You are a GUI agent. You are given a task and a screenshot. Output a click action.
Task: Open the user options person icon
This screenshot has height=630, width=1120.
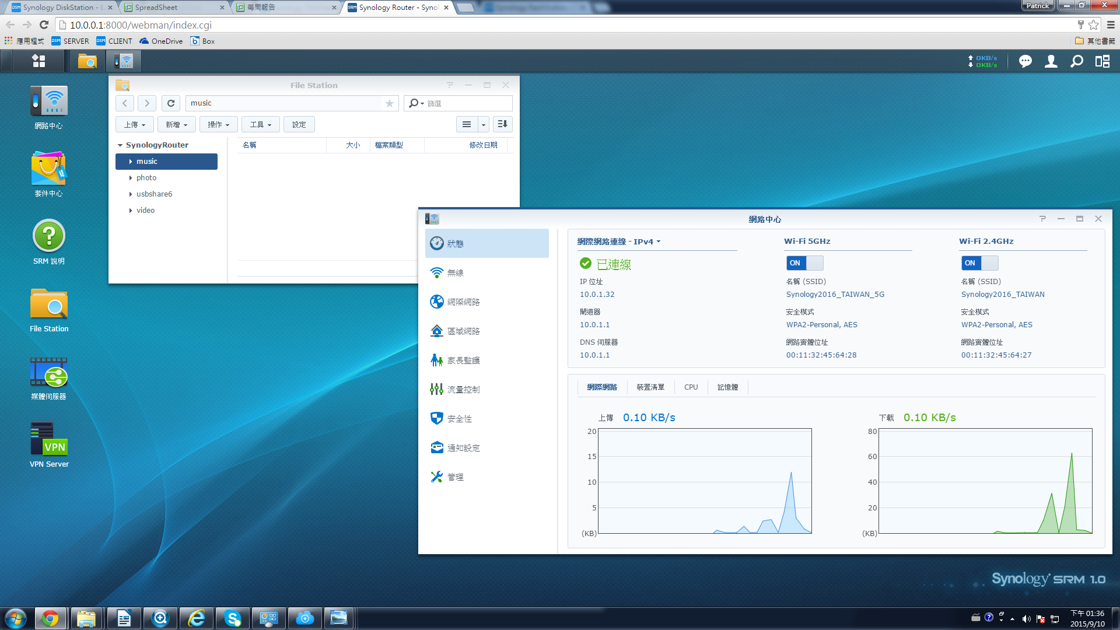(1051, 61)
